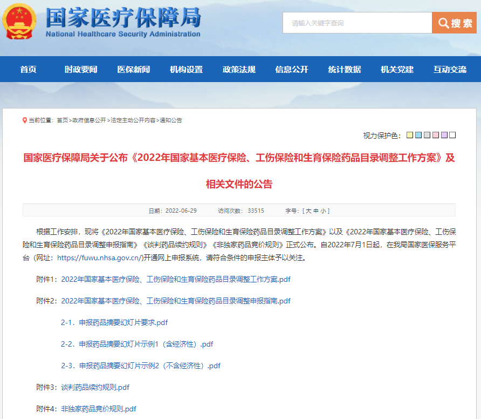
Task: Open 2-3 幻灯片示例2（不含经济性）.pdf
Action: click(x=141, y=366)
